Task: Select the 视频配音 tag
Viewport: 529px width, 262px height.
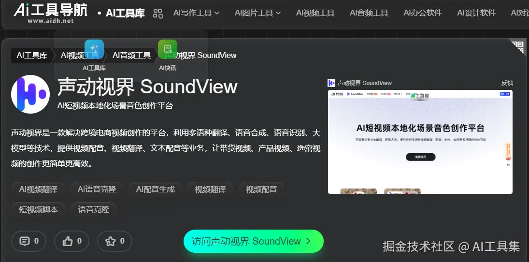Action: (x=261, y=189)
